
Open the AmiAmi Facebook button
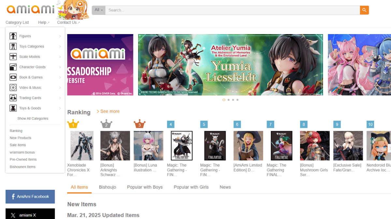point(30,197)
